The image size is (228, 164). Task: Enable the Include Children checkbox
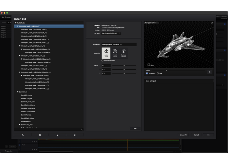[103, 61]
